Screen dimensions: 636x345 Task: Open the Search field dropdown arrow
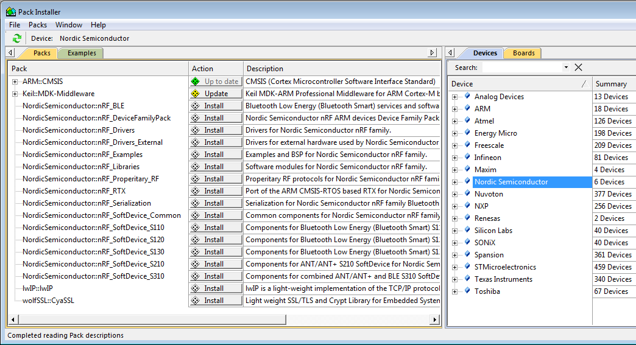[566, 67]
